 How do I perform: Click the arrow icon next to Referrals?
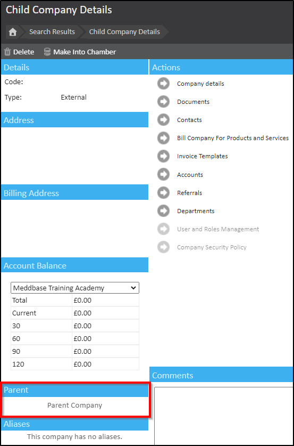[x=163, y=193]
